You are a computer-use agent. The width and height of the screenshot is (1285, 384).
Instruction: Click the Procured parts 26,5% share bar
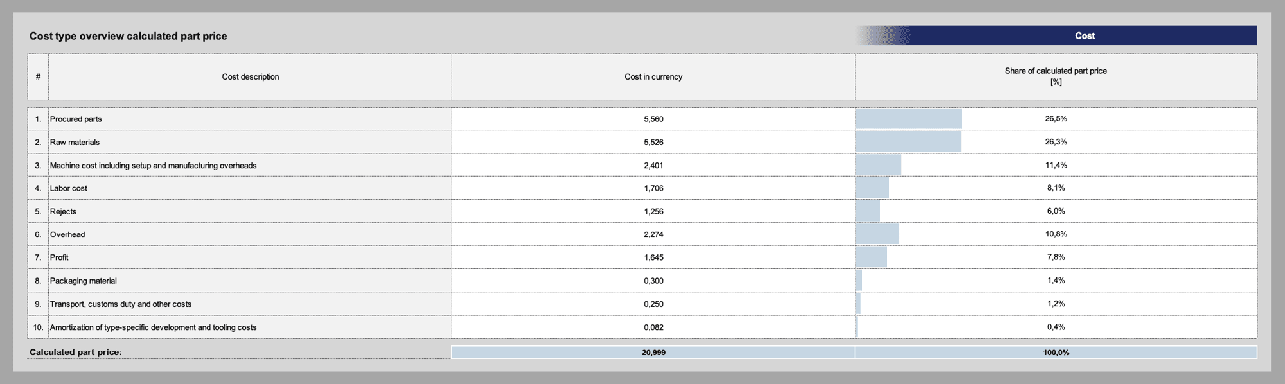click(x=908, y=119)
